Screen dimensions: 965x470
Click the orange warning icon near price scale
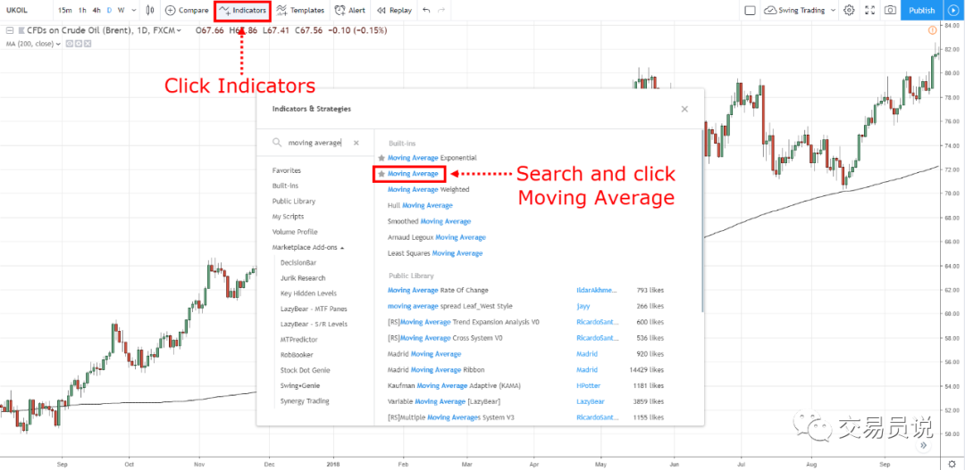coord(932,30)
